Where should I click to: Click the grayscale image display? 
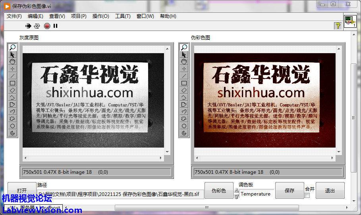click(x=93, y=100)
